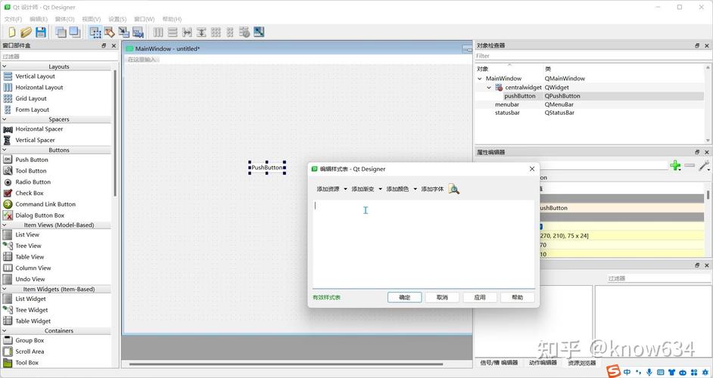Click Check Box widget in widget box
The width and height of the screenshot is (713, 378).
pyautogui.click(x=30, y=193)
